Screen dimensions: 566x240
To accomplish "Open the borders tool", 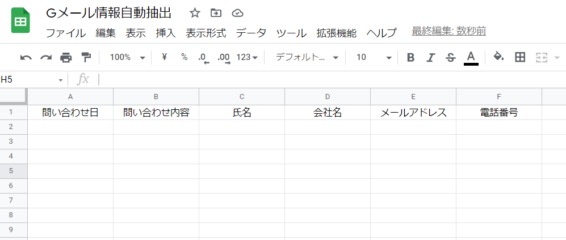I will (520, 57).
